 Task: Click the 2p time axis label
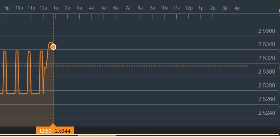pyautogui.click(x=213, y=7)
